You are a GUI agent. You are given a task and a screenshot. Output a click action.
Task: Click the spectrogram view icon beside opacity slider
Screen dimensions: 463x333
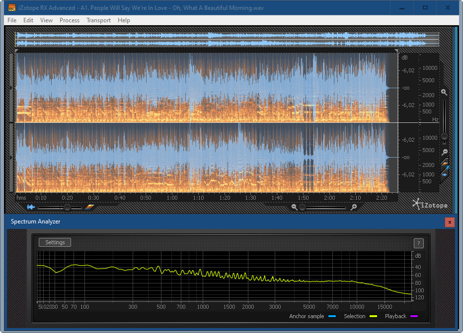point(89,207)
